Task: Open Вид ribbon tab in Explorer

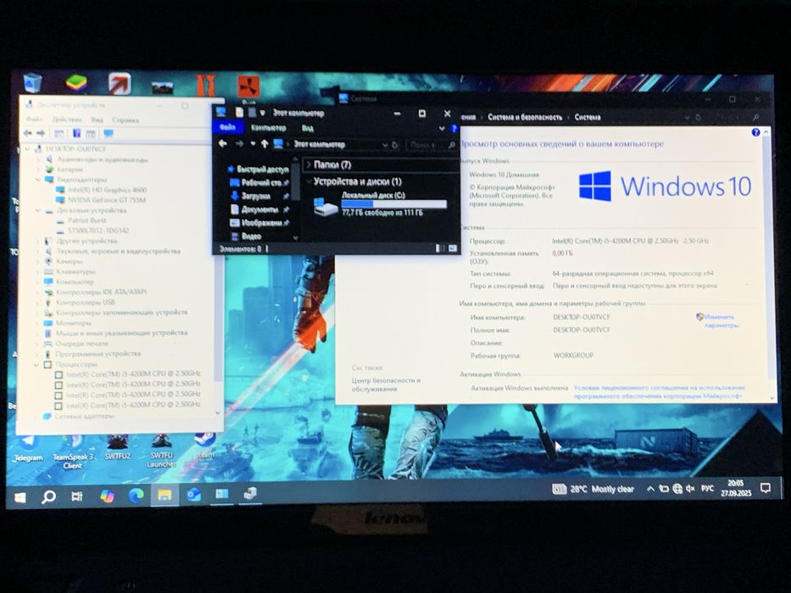Action: [307, 128]
